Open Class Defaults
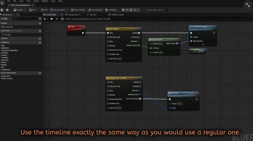 tap(95, 10)
